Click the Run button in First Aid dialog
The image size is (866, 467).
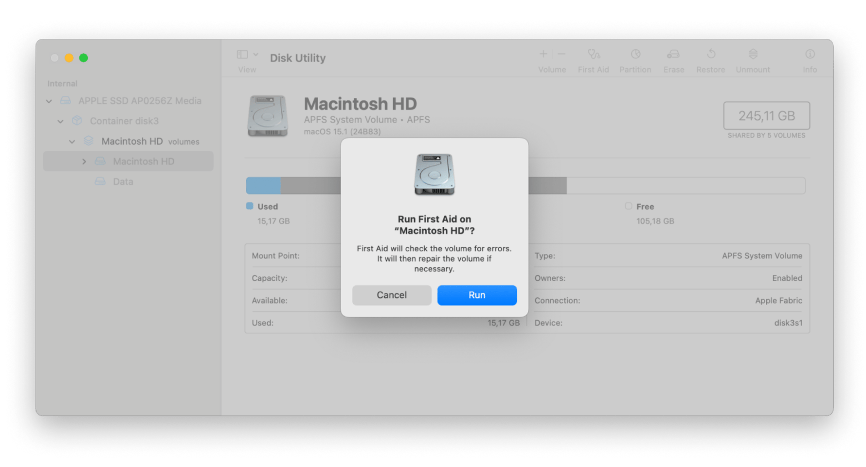(477, 295)
